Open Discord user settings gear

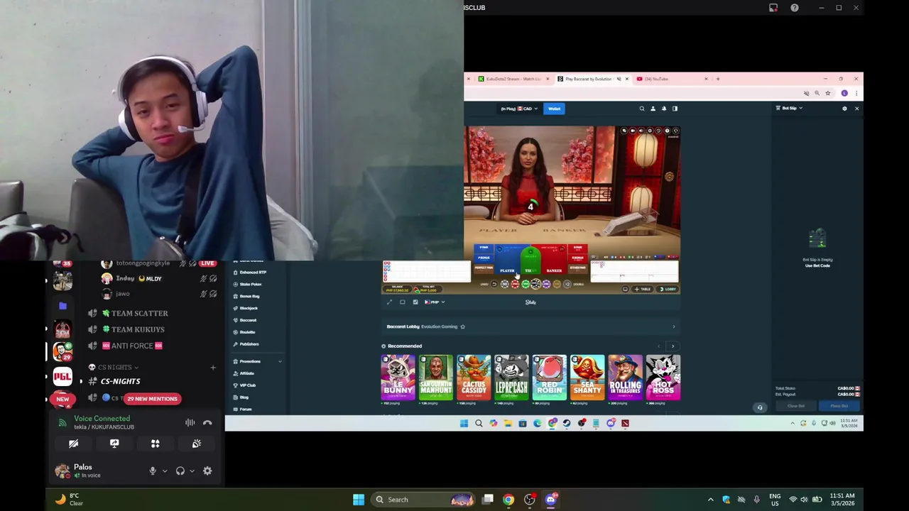[x=207, y=471]
